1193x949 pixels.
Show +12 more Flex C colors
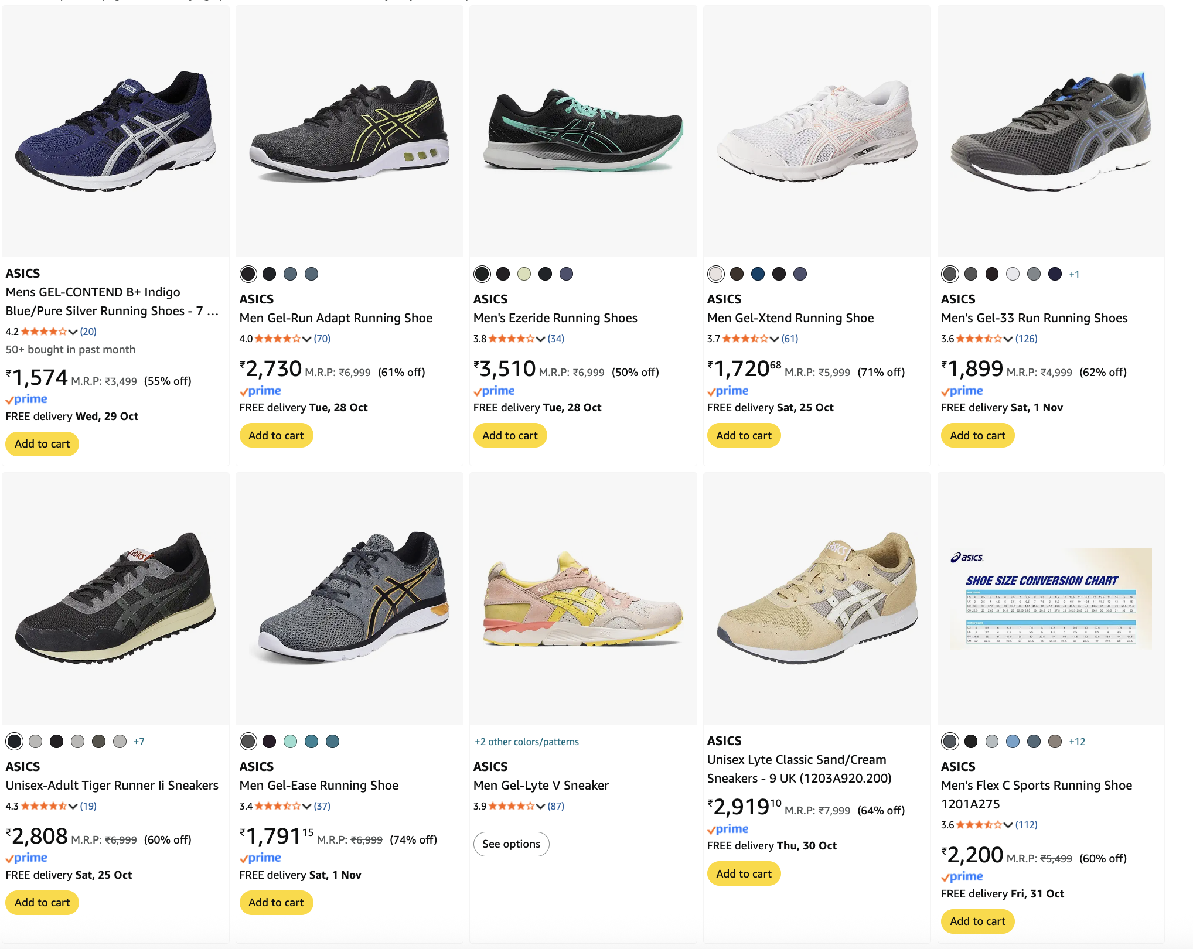click(x=1076, y=742)
